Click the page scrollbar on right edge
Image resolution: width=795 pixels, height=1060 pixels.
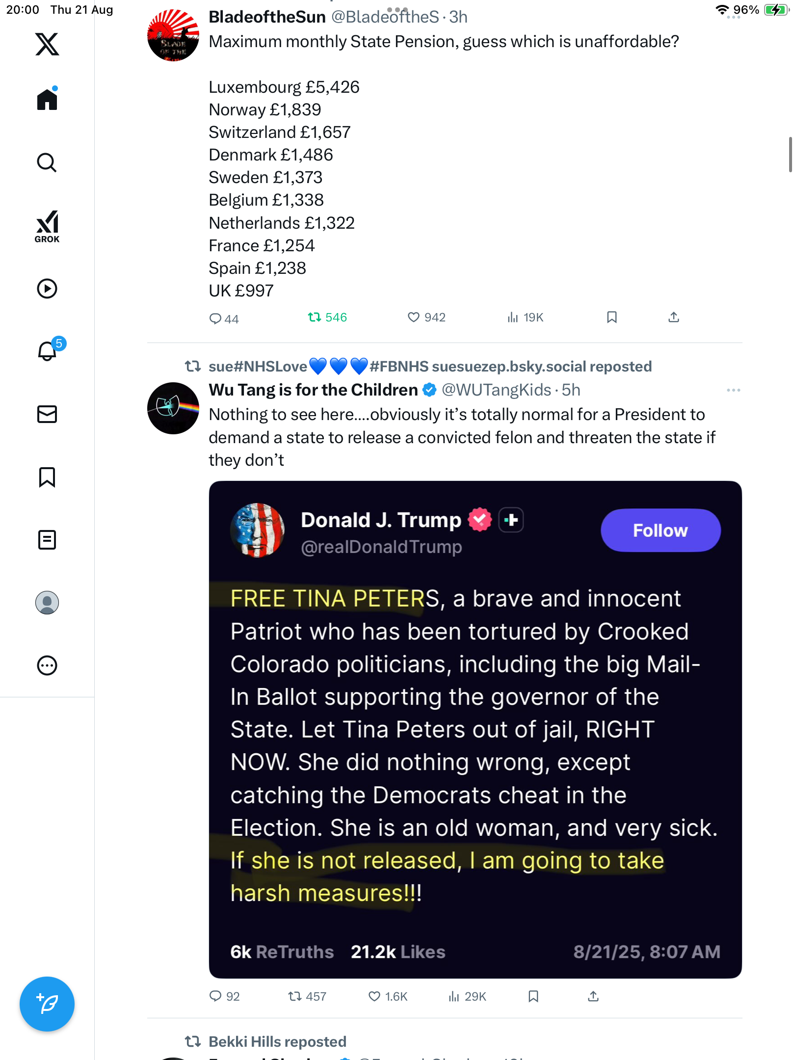tap(790, 155)
